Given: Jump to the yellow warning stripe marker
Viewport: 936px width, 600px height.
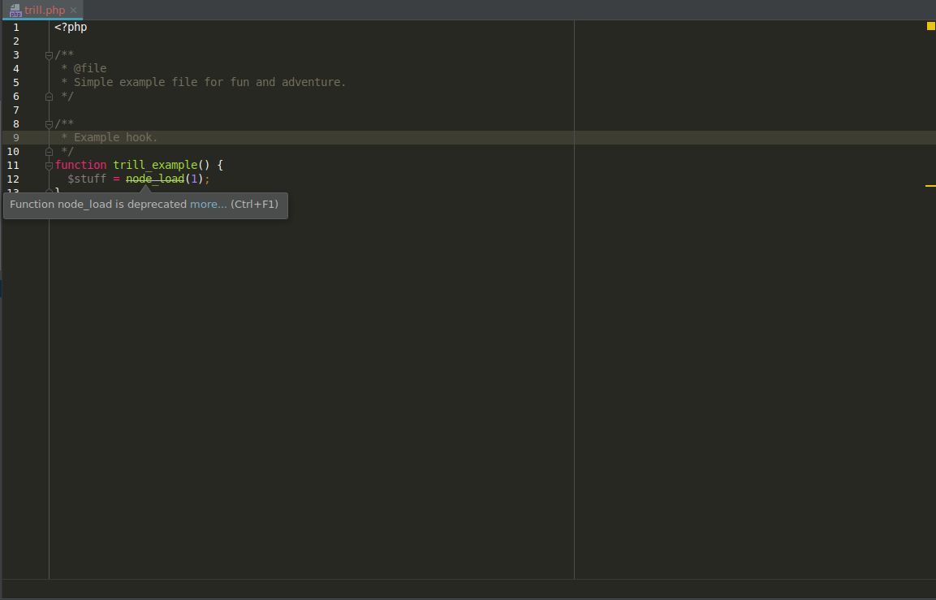Looking at the screenshot, I should (x=930, y=186).
